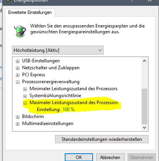Image resolution: width=159 pixels, height=161 pixels.
Task: Click the 100 % setting value
Action: (x=69, y=110)
